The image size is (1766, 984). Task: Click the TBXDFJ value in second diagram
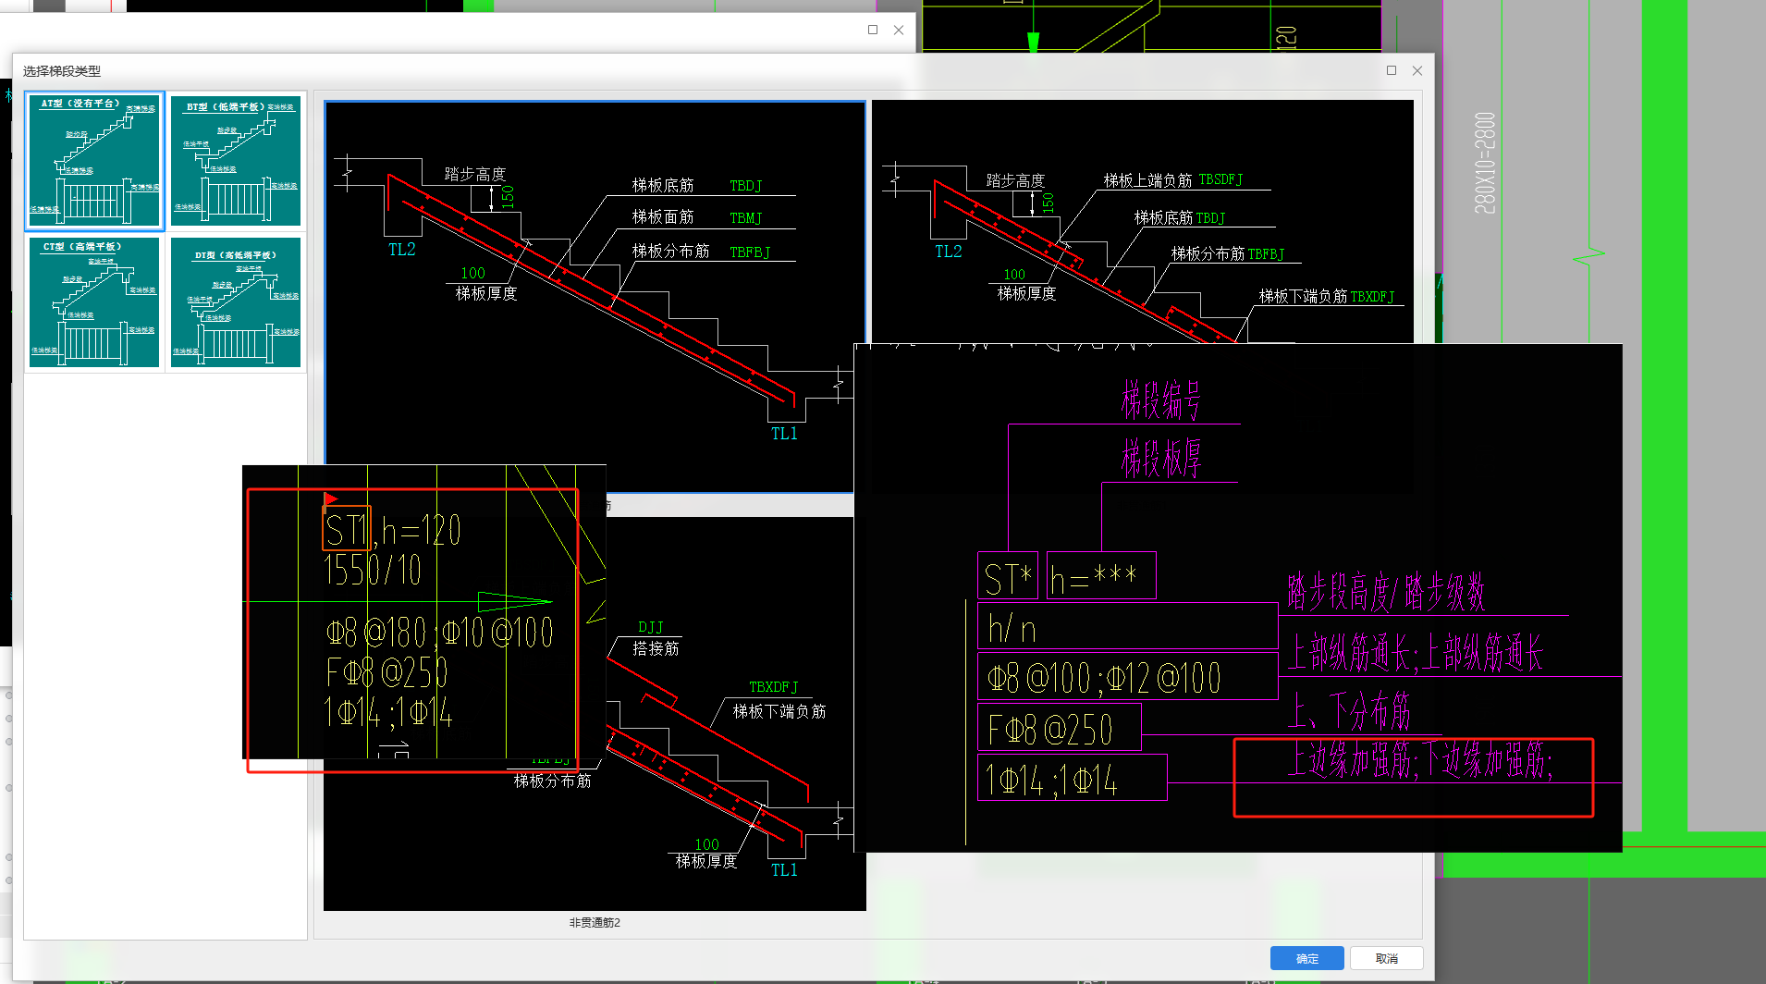coord(1372,297)
